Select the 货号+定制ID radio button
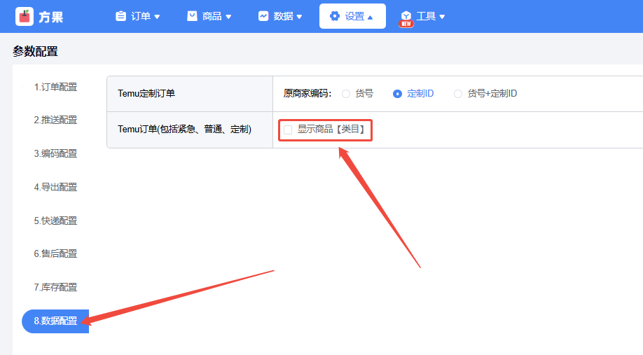The image size is (643, 355). click(458, 94)
